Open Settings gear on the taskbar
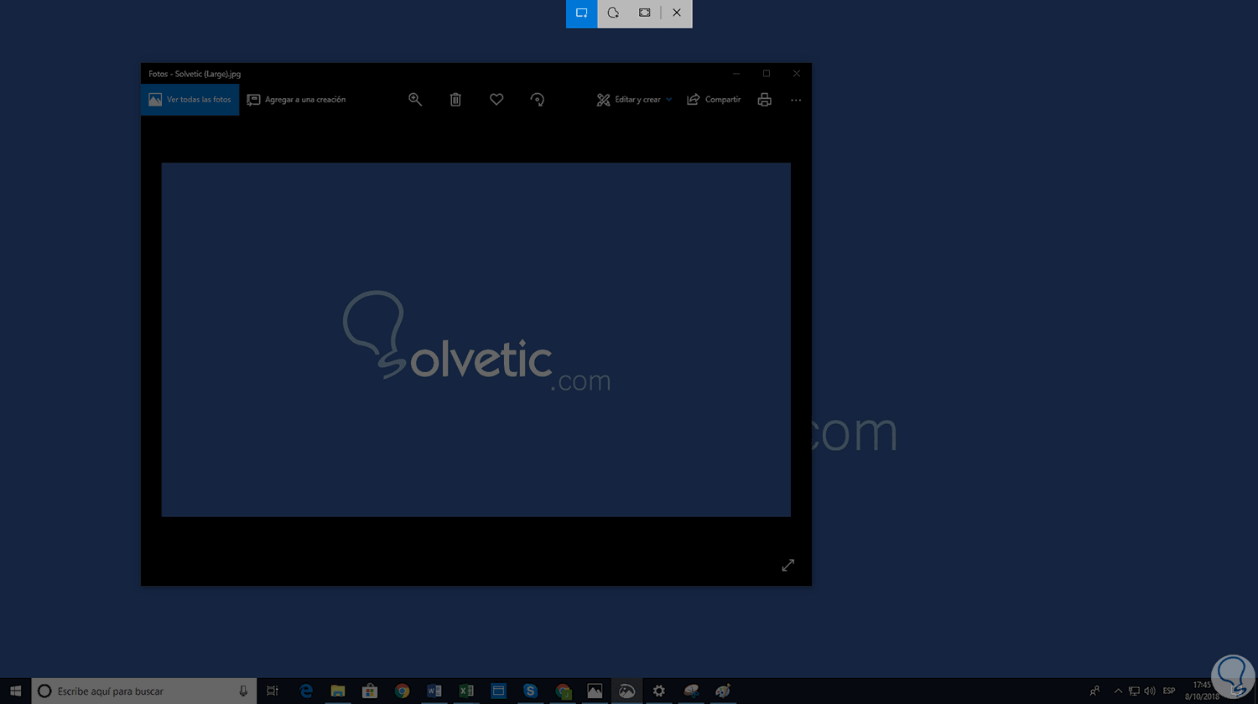Image resolution: width=1258 pixels, height=704 pixels. tap(659, 691)
